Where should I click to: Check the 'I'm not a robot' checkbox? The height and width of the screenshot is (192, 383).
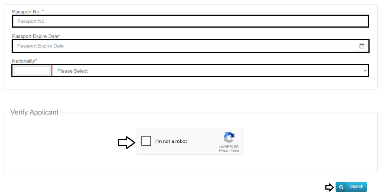[x=146, y=141]
